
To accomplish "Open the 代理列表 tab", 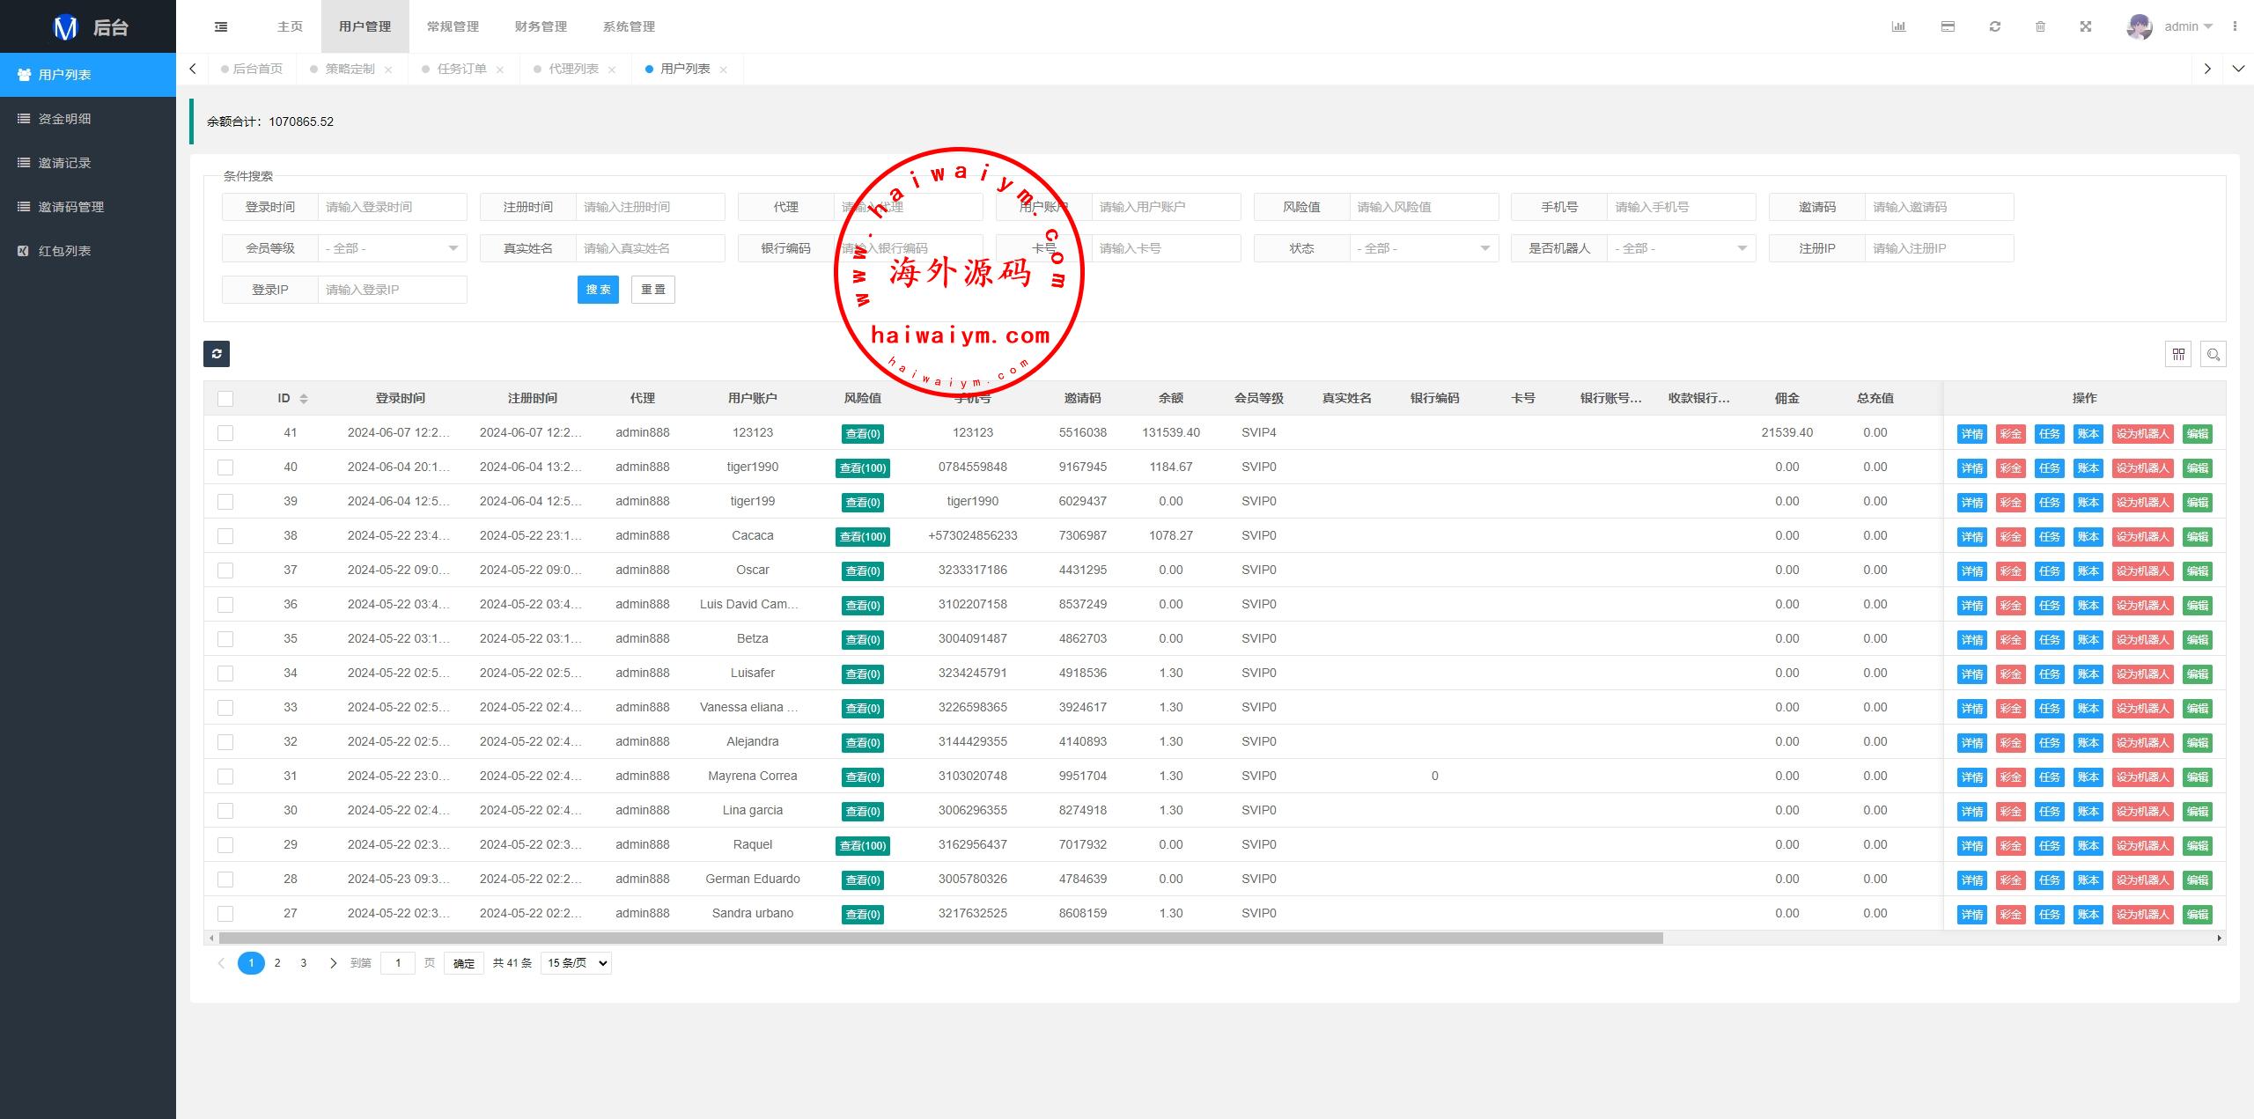I will point(573,69).
